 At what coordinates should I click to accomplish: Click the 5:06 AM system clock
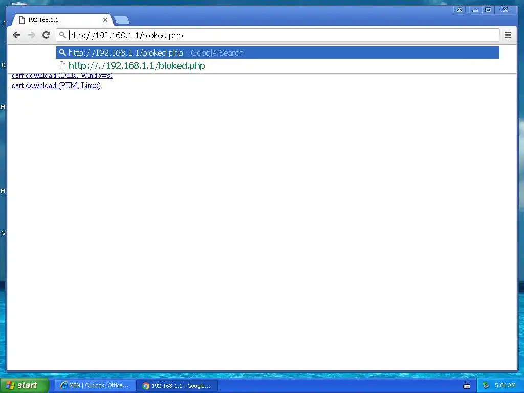point(505,386)
